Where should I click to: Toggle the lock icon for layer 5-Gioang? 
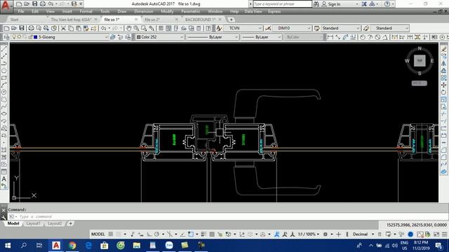[x=30, y=37]
